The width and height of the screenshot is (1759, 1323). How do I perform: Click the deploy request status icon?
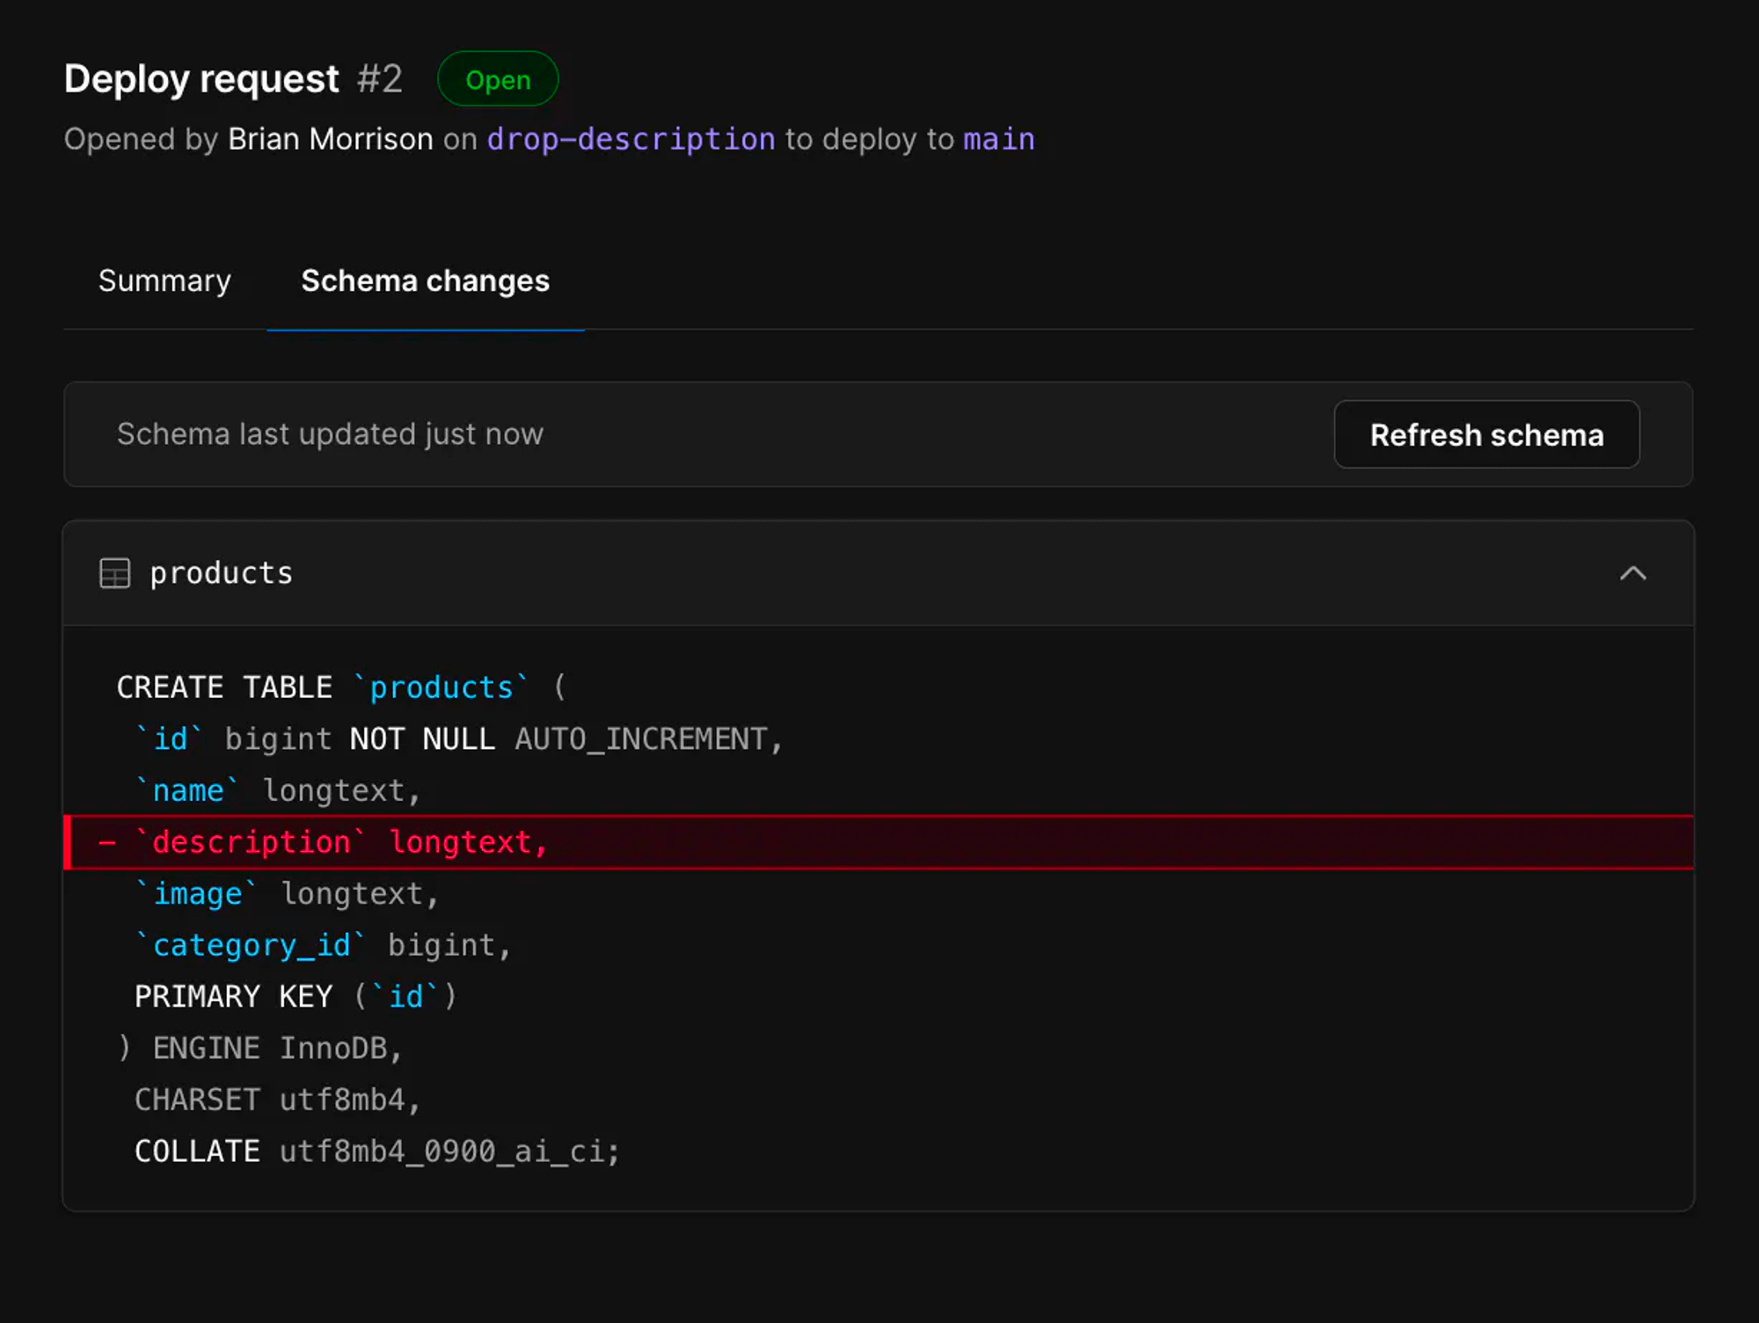pyautogui.click(x=497, y=79)
